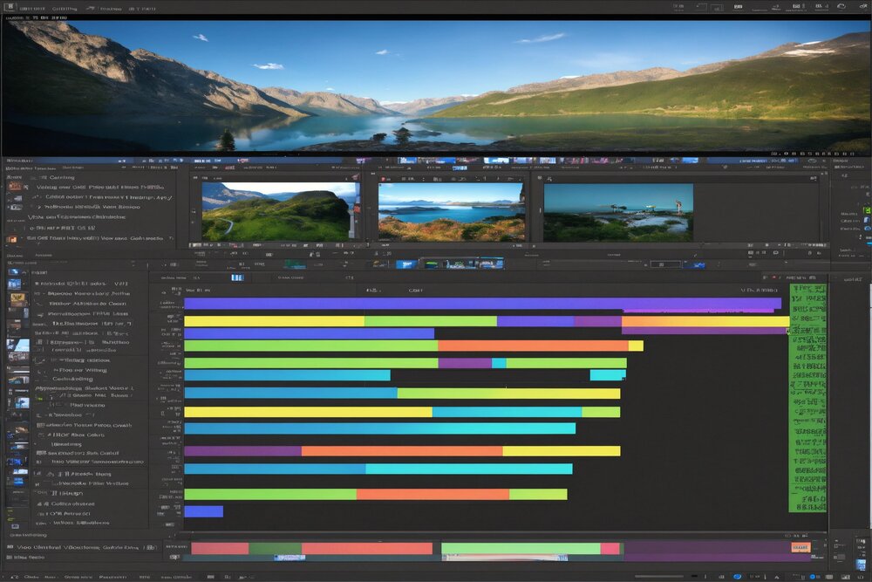Click the small orange marker icon on the overview strip
Screen dimensions: 872x582
click(799, 547)
